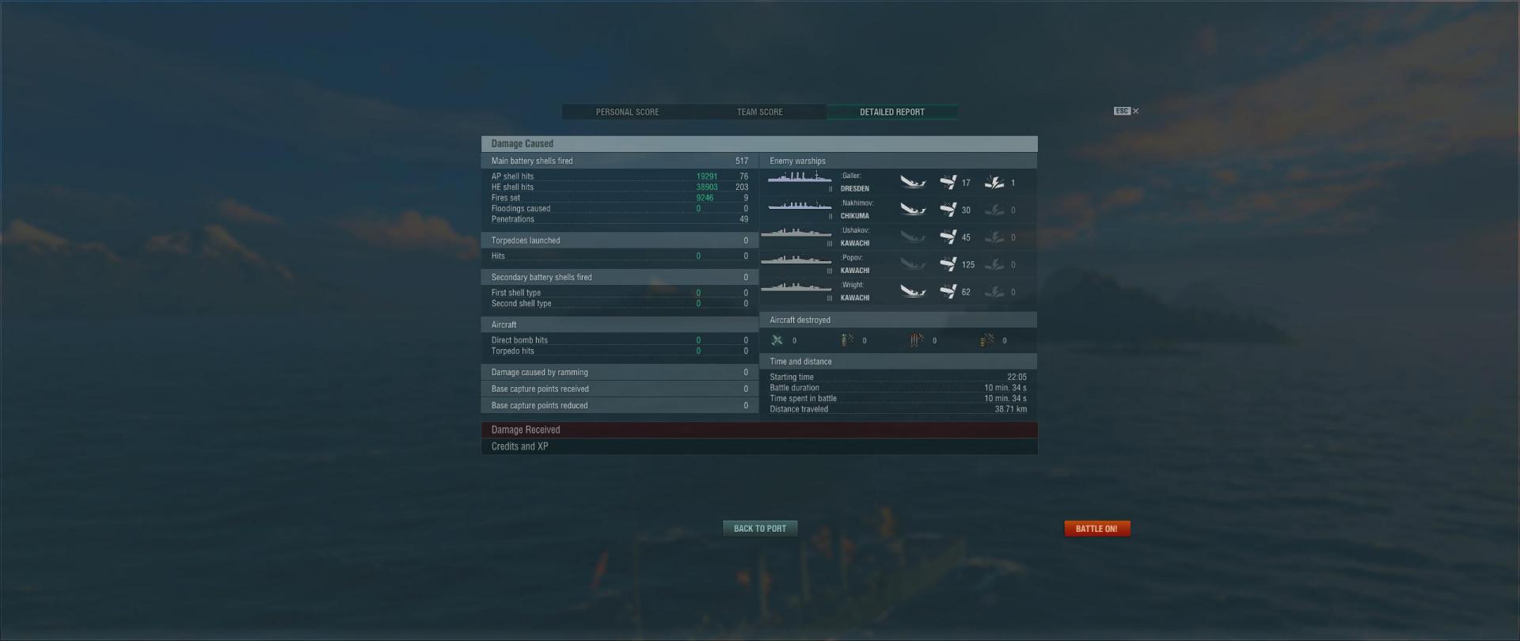Switch to the Personal Score tab

pyautogui.click(x=627, y=112)
